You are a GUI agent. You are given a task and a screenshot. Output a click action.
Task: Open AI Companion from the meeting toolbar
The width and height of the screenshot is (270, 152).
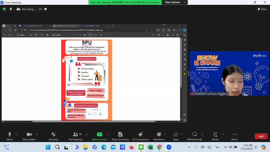point(141,136)
